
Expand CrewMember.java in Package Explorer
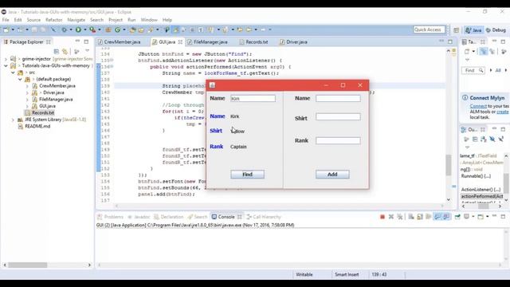click(27, 86)
